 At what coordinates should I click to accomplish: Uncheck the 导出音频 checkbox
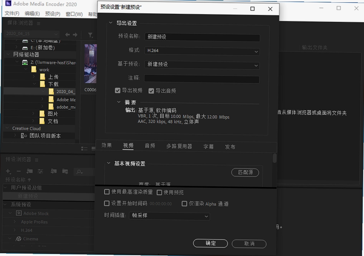pyautogui.click(x=151, y=91)
